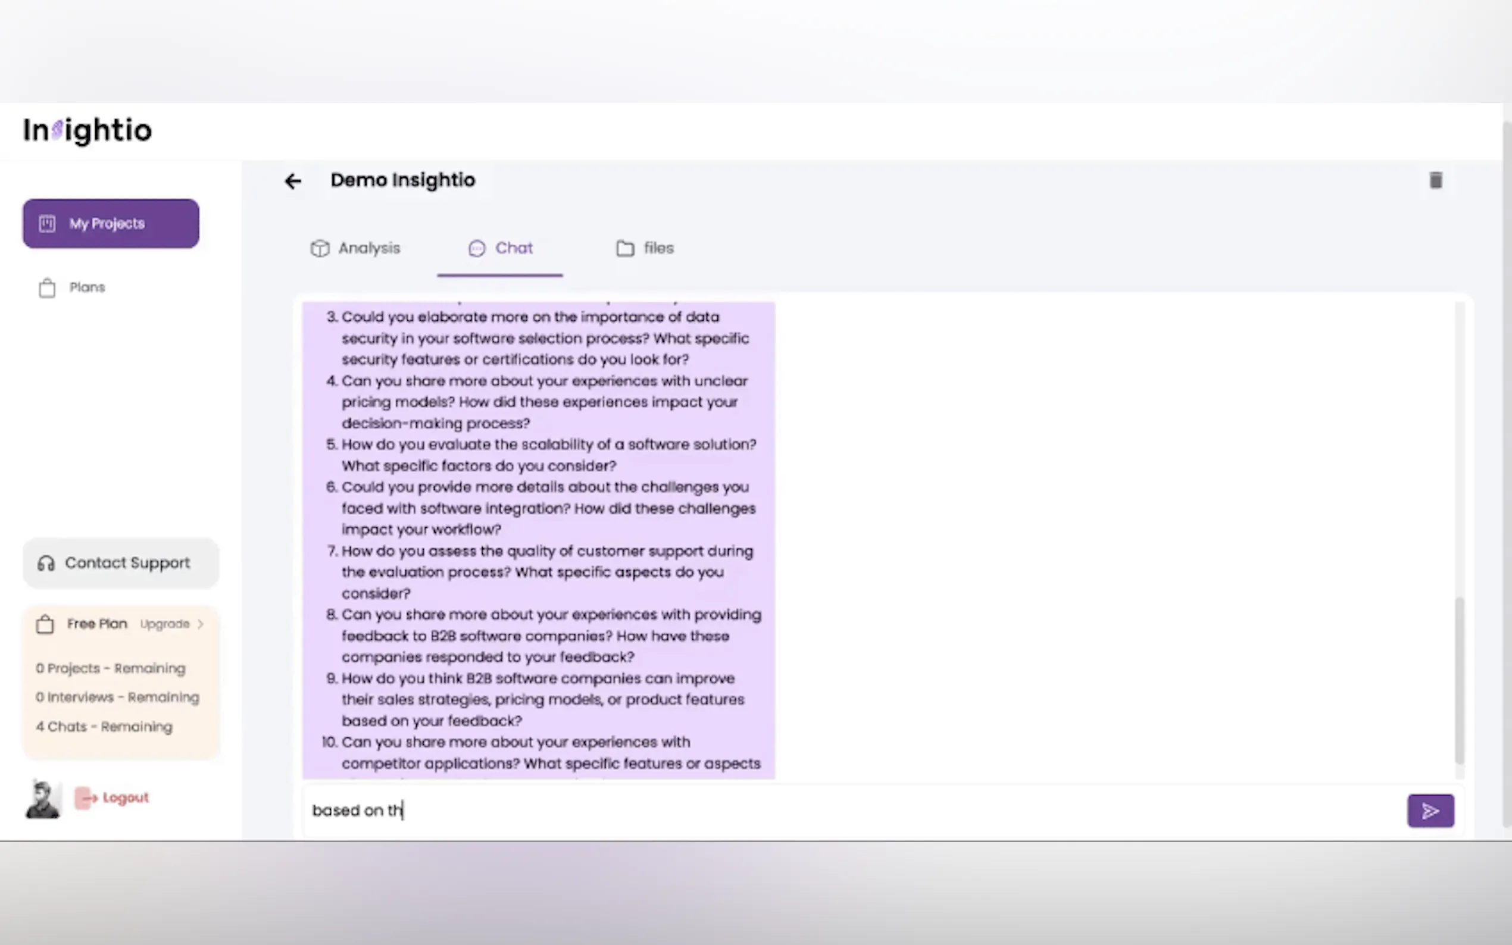Click the trash icon to delete the chat
Screen dimensions: 1512x945
coord(1435,180)
